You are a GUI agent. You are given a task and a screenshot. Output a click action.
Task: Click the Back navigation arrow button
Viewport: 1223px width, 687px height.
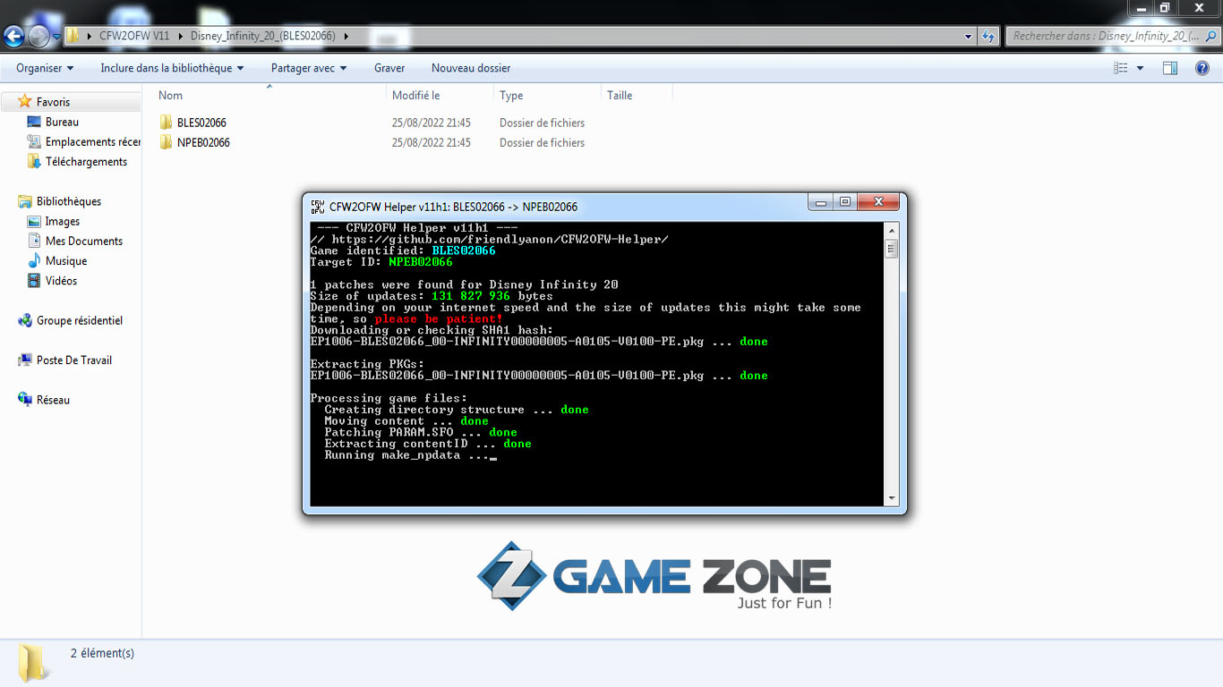tap(14, 36)
